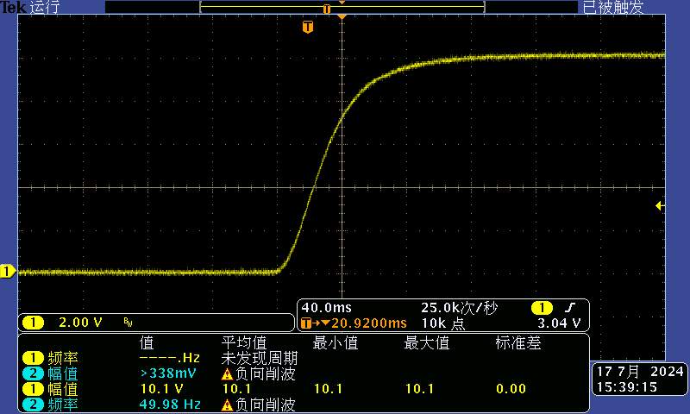Click the 标准差 column header

point(516,343)
